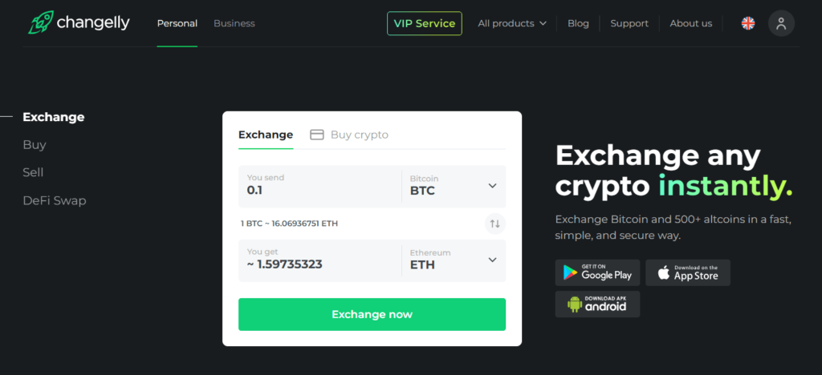This screenshot has width=822, height=375.
Task: Swap currencies with the arrows icon
Action: point(495,224)
